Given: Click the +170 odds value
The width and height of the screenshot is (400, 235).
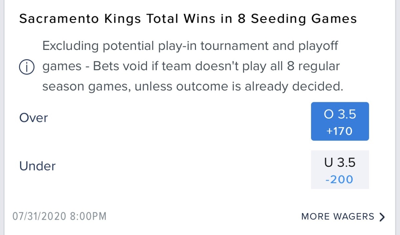Looking at the screenshot, I should pos(340,131).
